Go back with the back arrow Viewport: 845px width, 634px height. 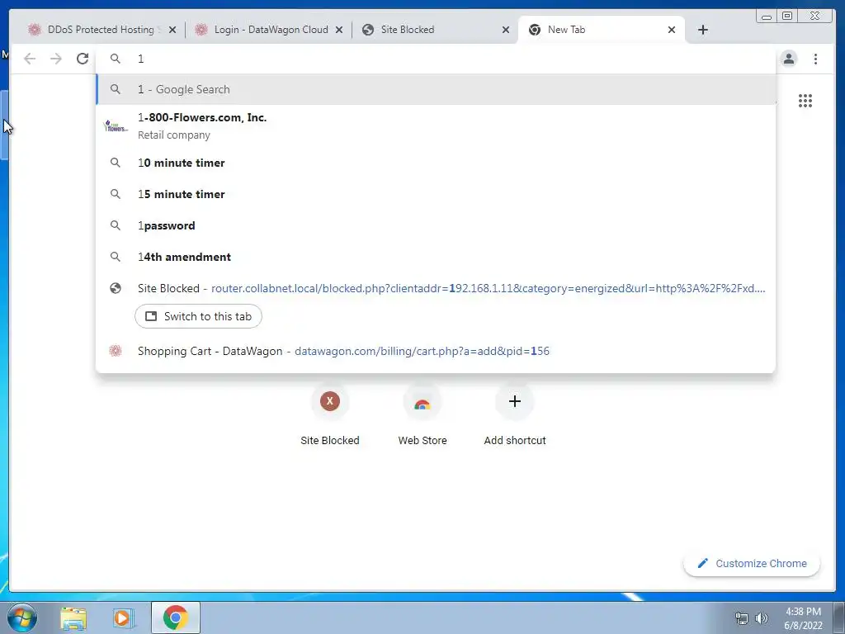[x=30, y=59]
